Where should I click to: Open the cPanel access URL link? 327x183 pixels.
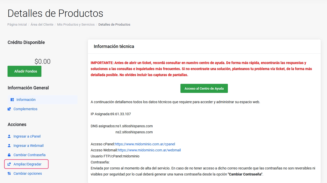(145, 144)
